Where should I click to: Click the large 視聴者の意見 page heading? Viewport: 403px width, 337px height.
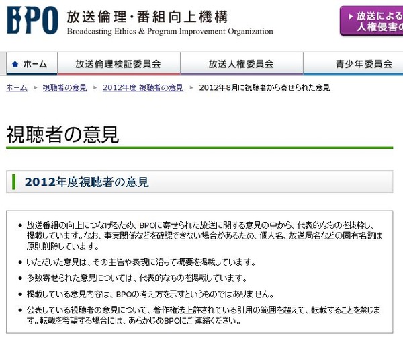(62, 135)
